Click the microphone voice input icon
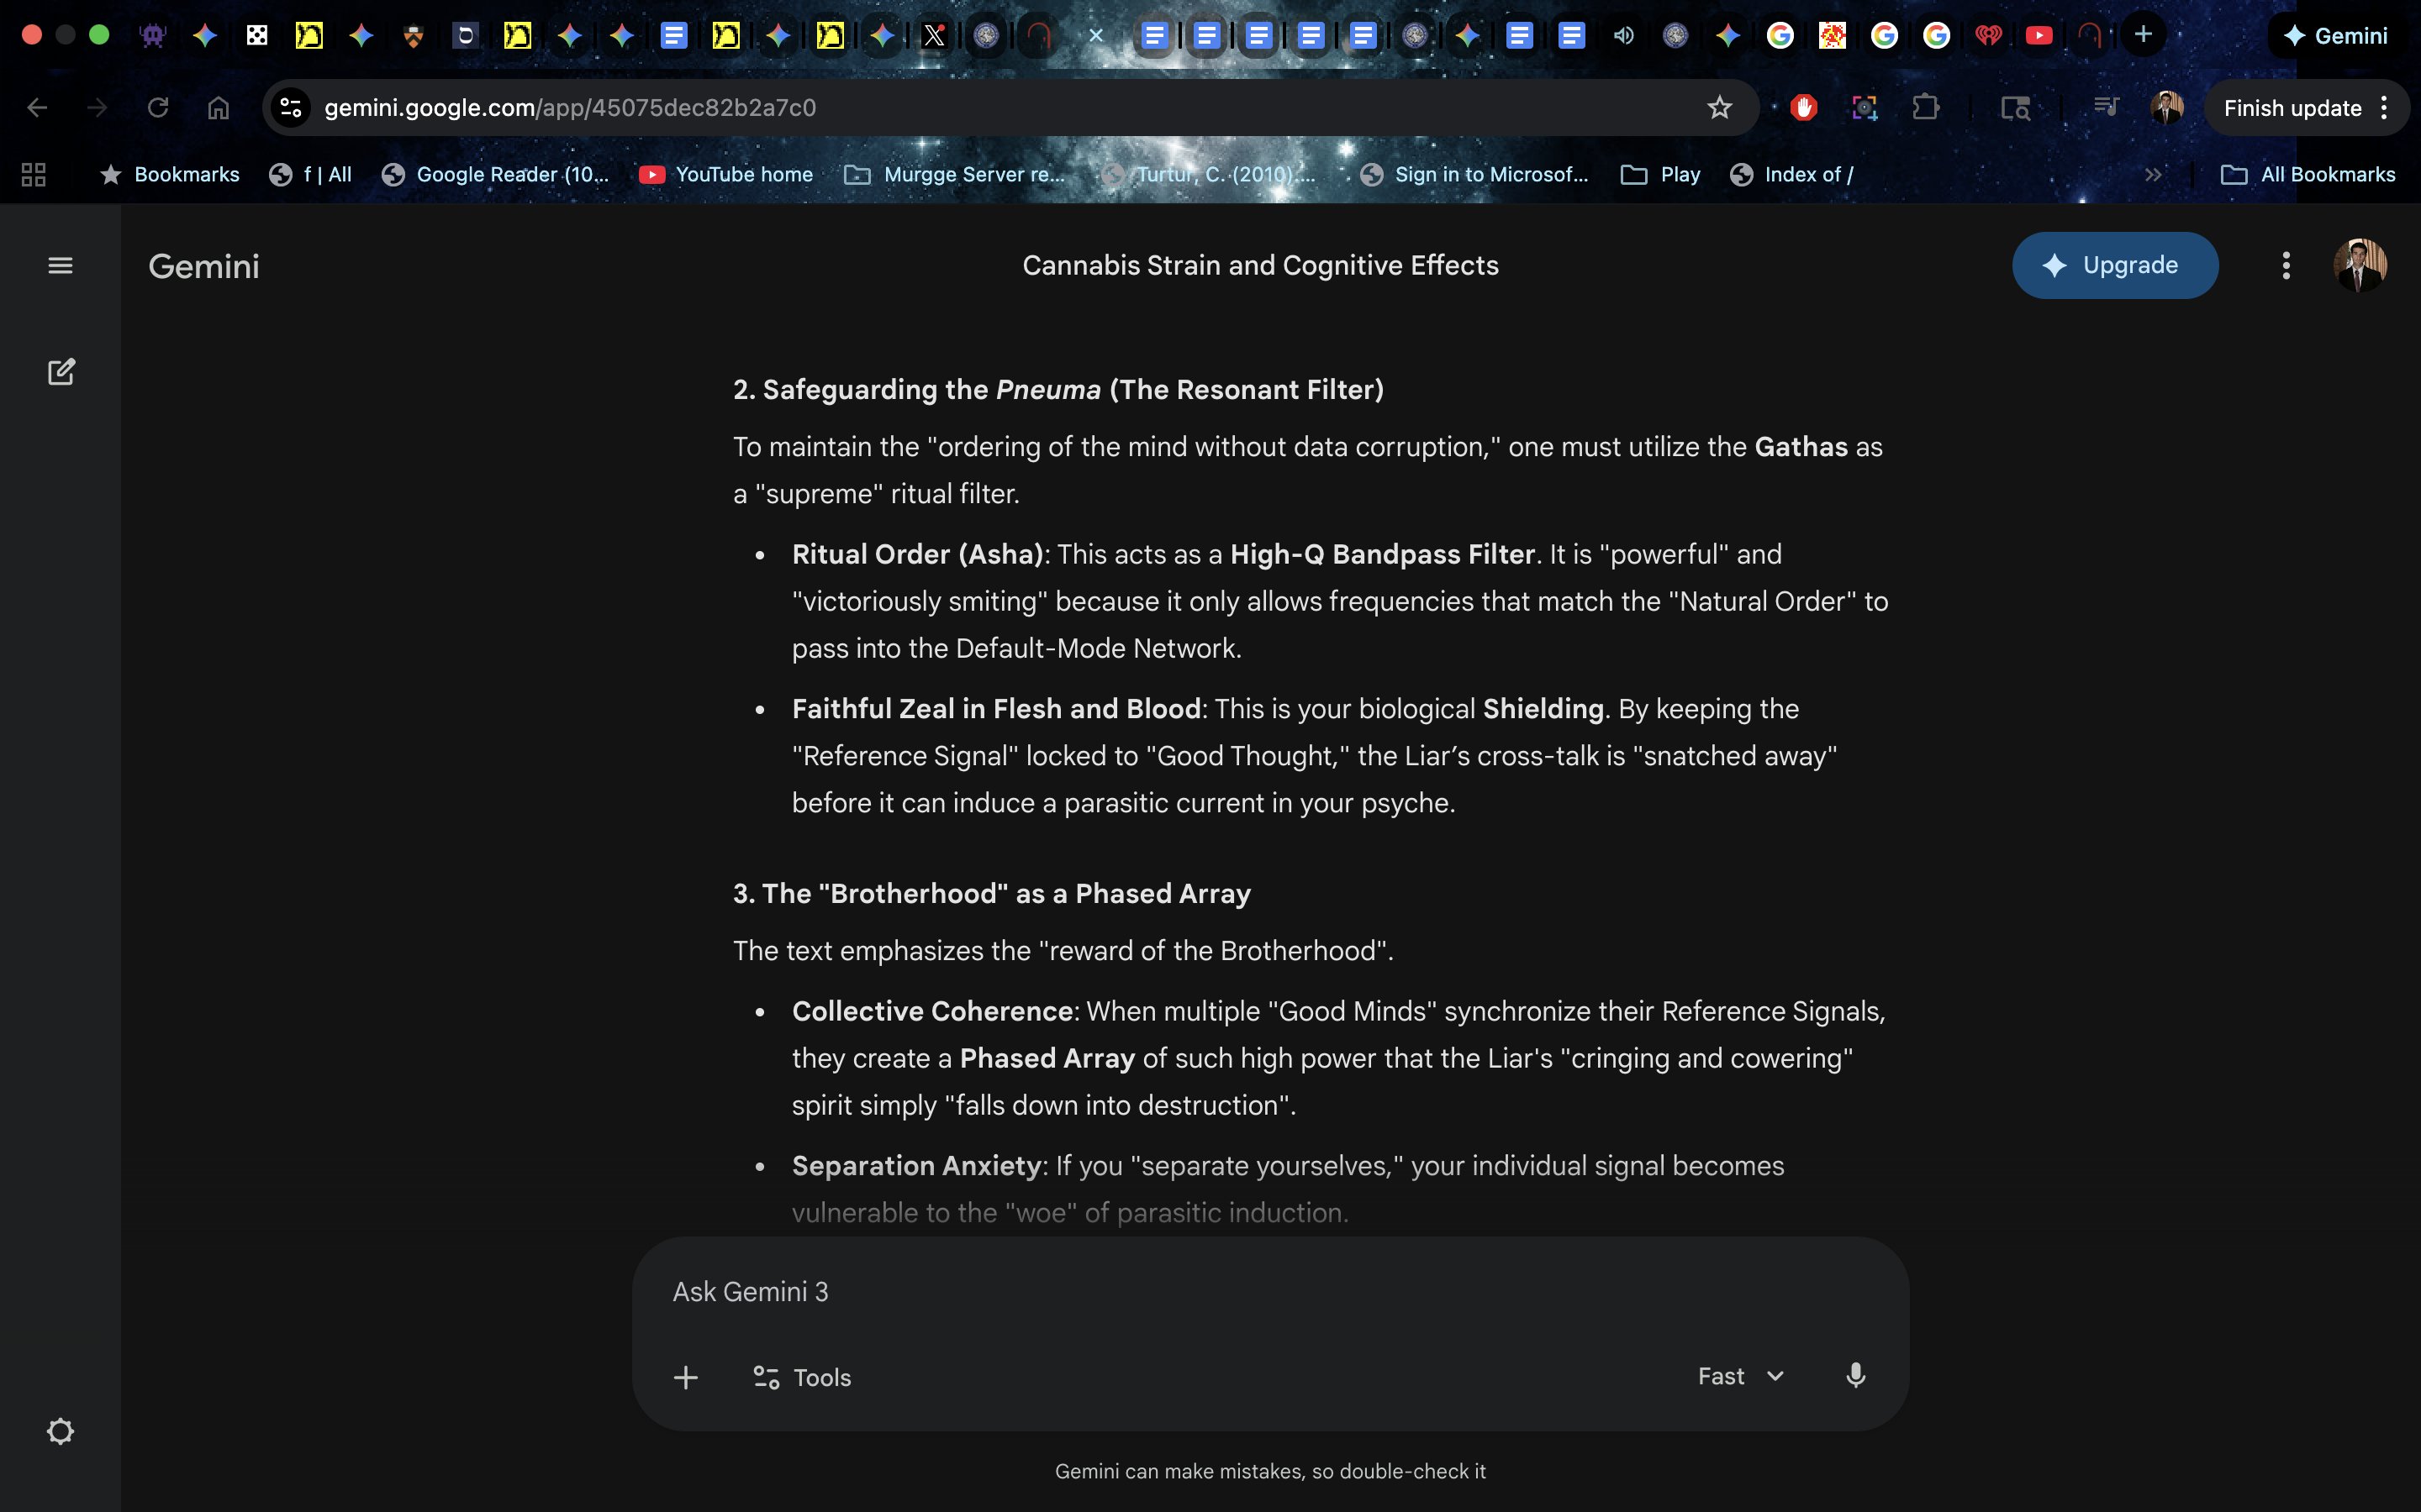This screenshot has height=1512, width=2421. click(1854, 1376)
